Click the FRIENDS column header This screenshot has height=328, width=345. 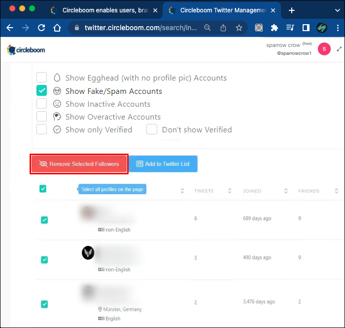(309, 191)
